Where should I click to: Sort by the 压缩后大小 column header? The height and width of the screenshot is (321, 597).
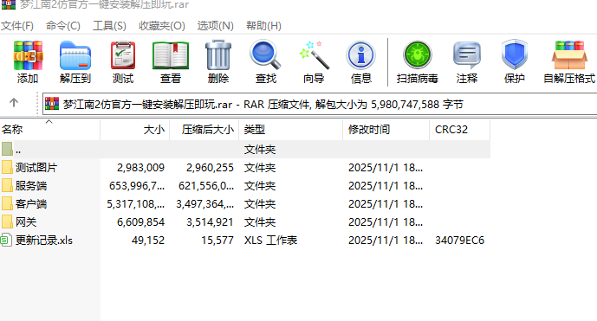click(204, 130)
